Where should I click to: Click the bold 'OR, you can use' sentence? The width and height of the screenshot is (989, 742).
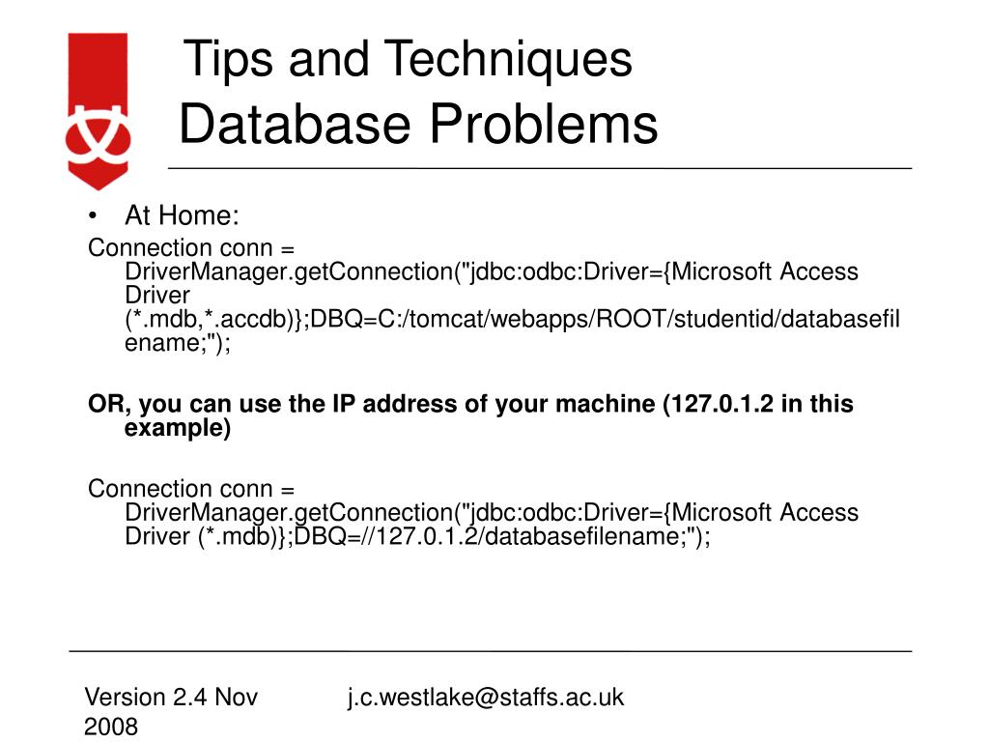pos(470,404)
